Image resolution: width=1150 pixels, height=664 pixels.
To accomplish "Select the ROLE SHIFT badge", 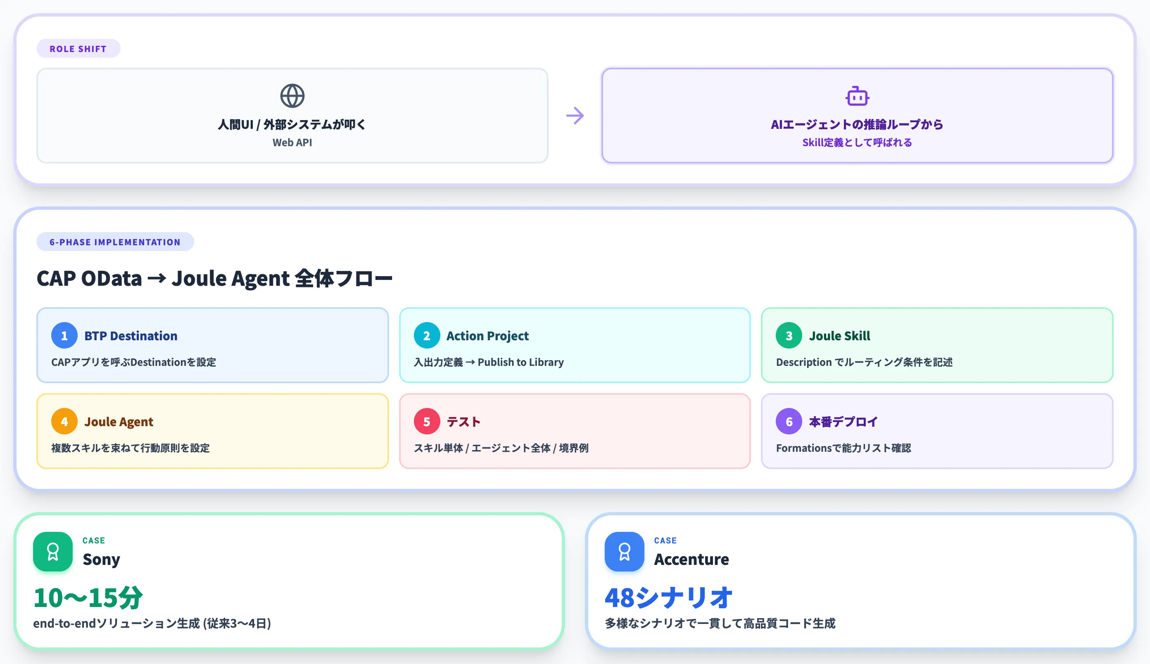I will 78,49.
